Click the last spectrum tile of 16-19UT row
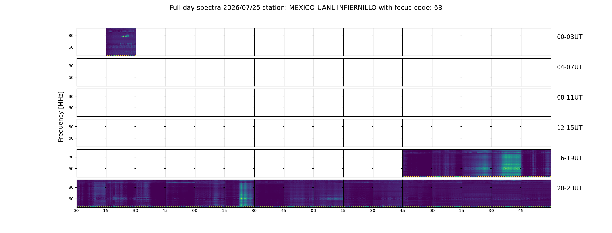This screenshot has height=233, width=612. point(536,163)
